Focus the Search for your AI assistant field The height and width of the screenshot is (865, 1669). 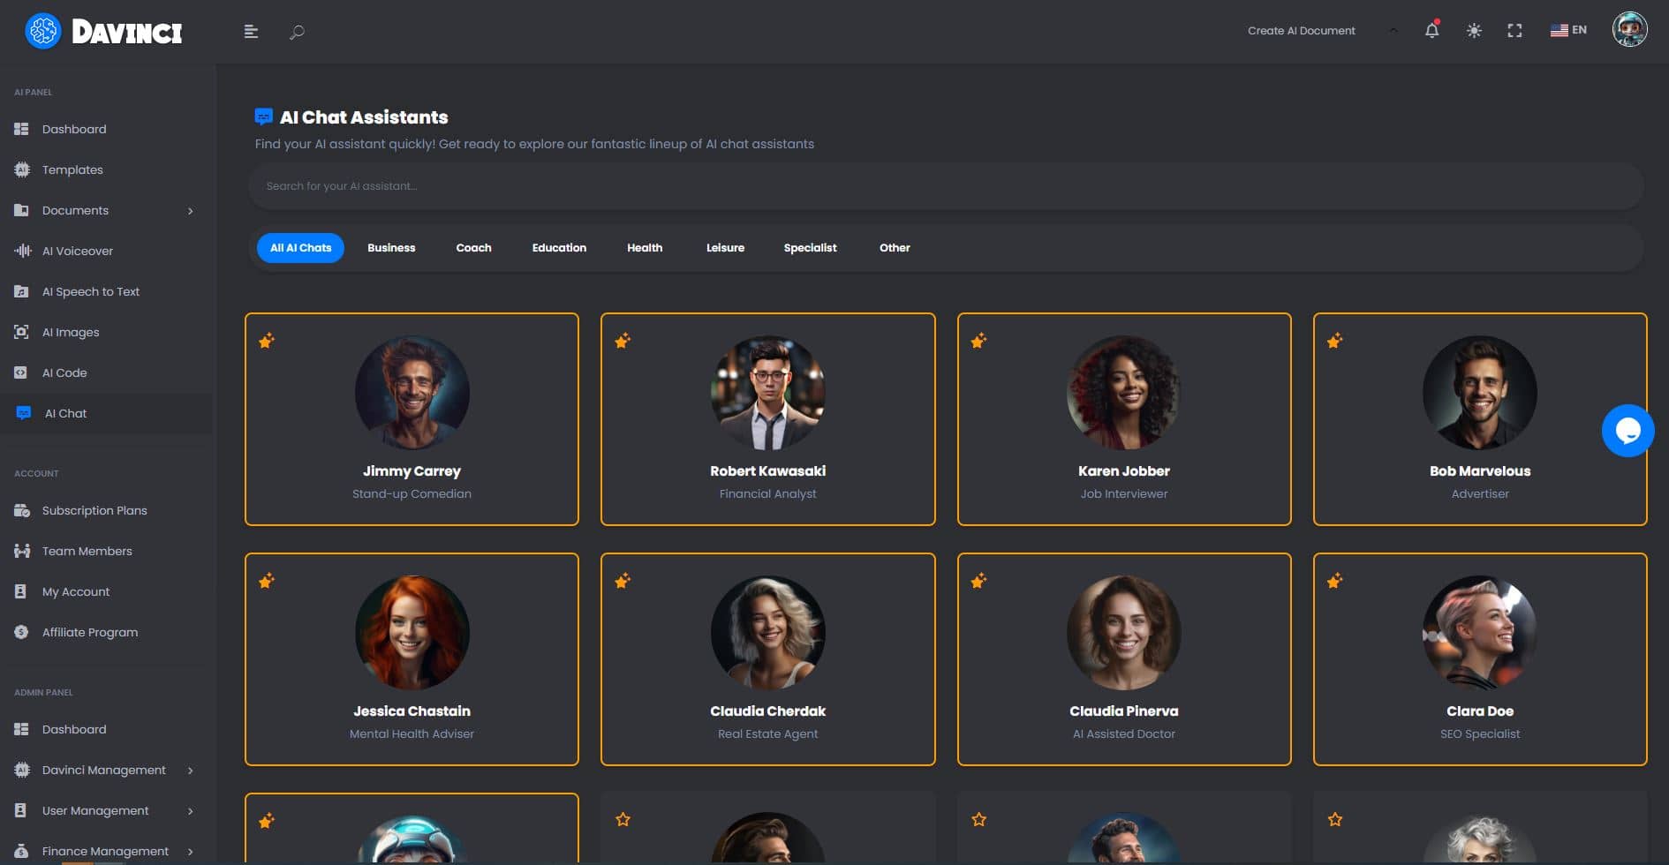point(945,186)
